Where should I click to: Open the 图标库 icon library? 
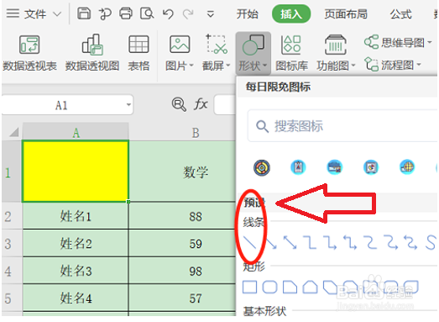tap(291, 52)
